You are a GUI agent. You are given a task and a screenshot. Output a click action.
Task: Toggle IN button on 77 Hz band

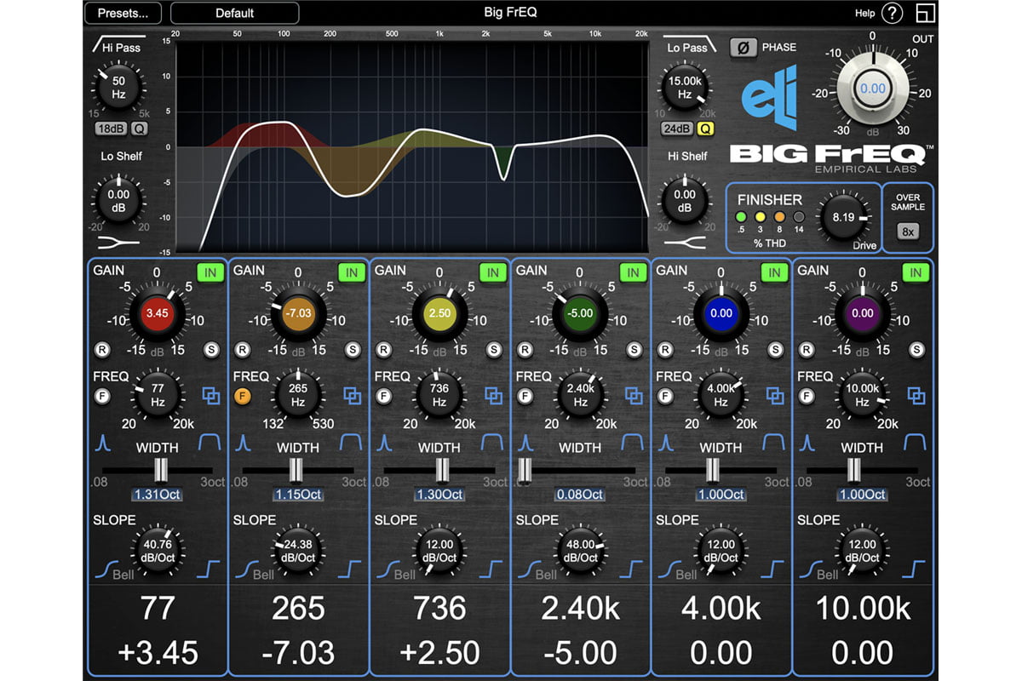tap(210, 272)
